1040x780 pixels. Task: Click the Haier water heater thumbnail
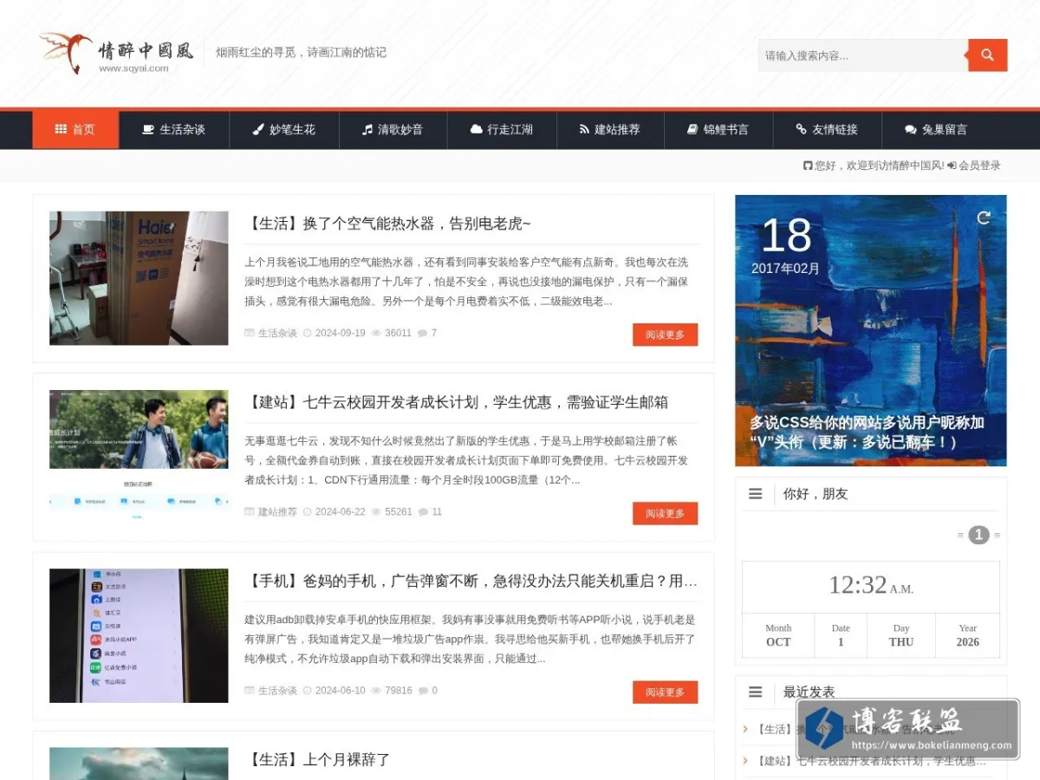point(139,278)
